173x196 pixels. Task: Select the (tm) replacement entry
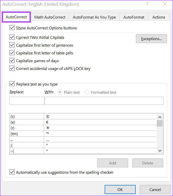27,134
